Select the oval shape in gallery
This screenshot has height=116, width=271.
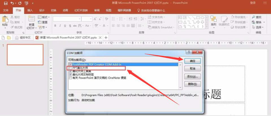point(202,17)
